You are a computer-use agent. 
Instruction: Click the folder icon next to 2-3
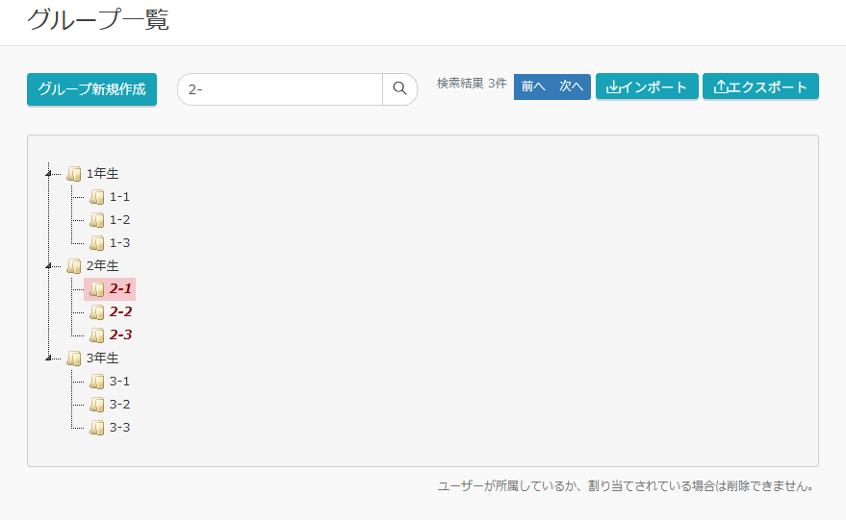pos(97,335)
